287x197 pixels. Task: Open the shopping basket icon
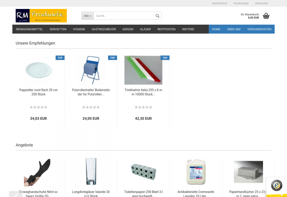(266, 16)
